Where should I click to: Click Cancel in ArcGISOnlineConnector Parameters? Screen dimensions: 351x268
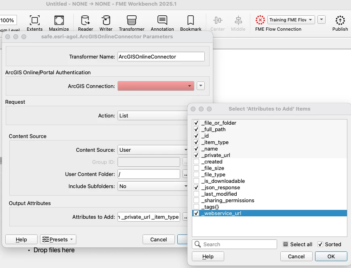[158, 239]
